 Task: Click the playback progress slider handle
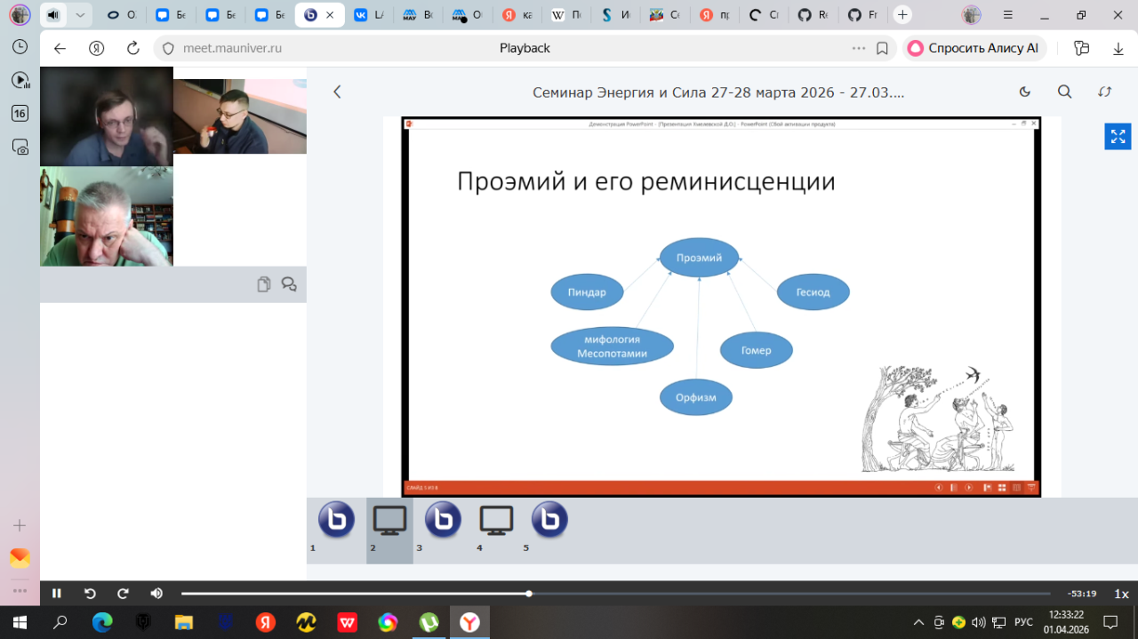click(529, 594)
